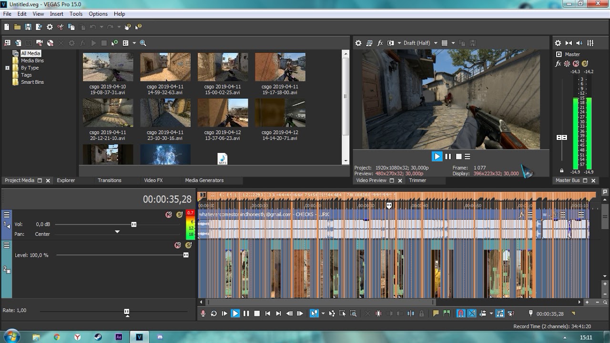
Task: Click the Downmix Output icon in Master Bus
Action: pyautogui.click(x=569, y=43)
